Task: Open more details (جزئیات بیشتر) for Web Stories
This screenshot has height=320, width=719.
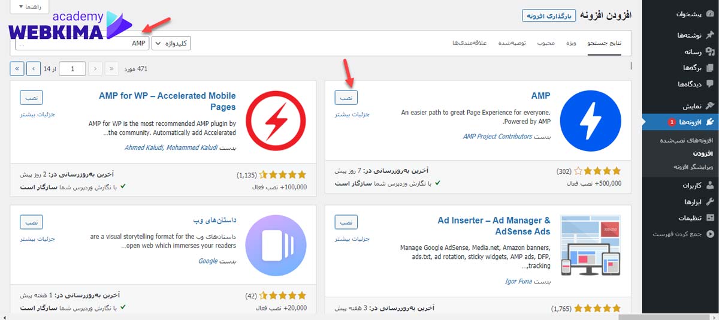Action: [37, 239]
